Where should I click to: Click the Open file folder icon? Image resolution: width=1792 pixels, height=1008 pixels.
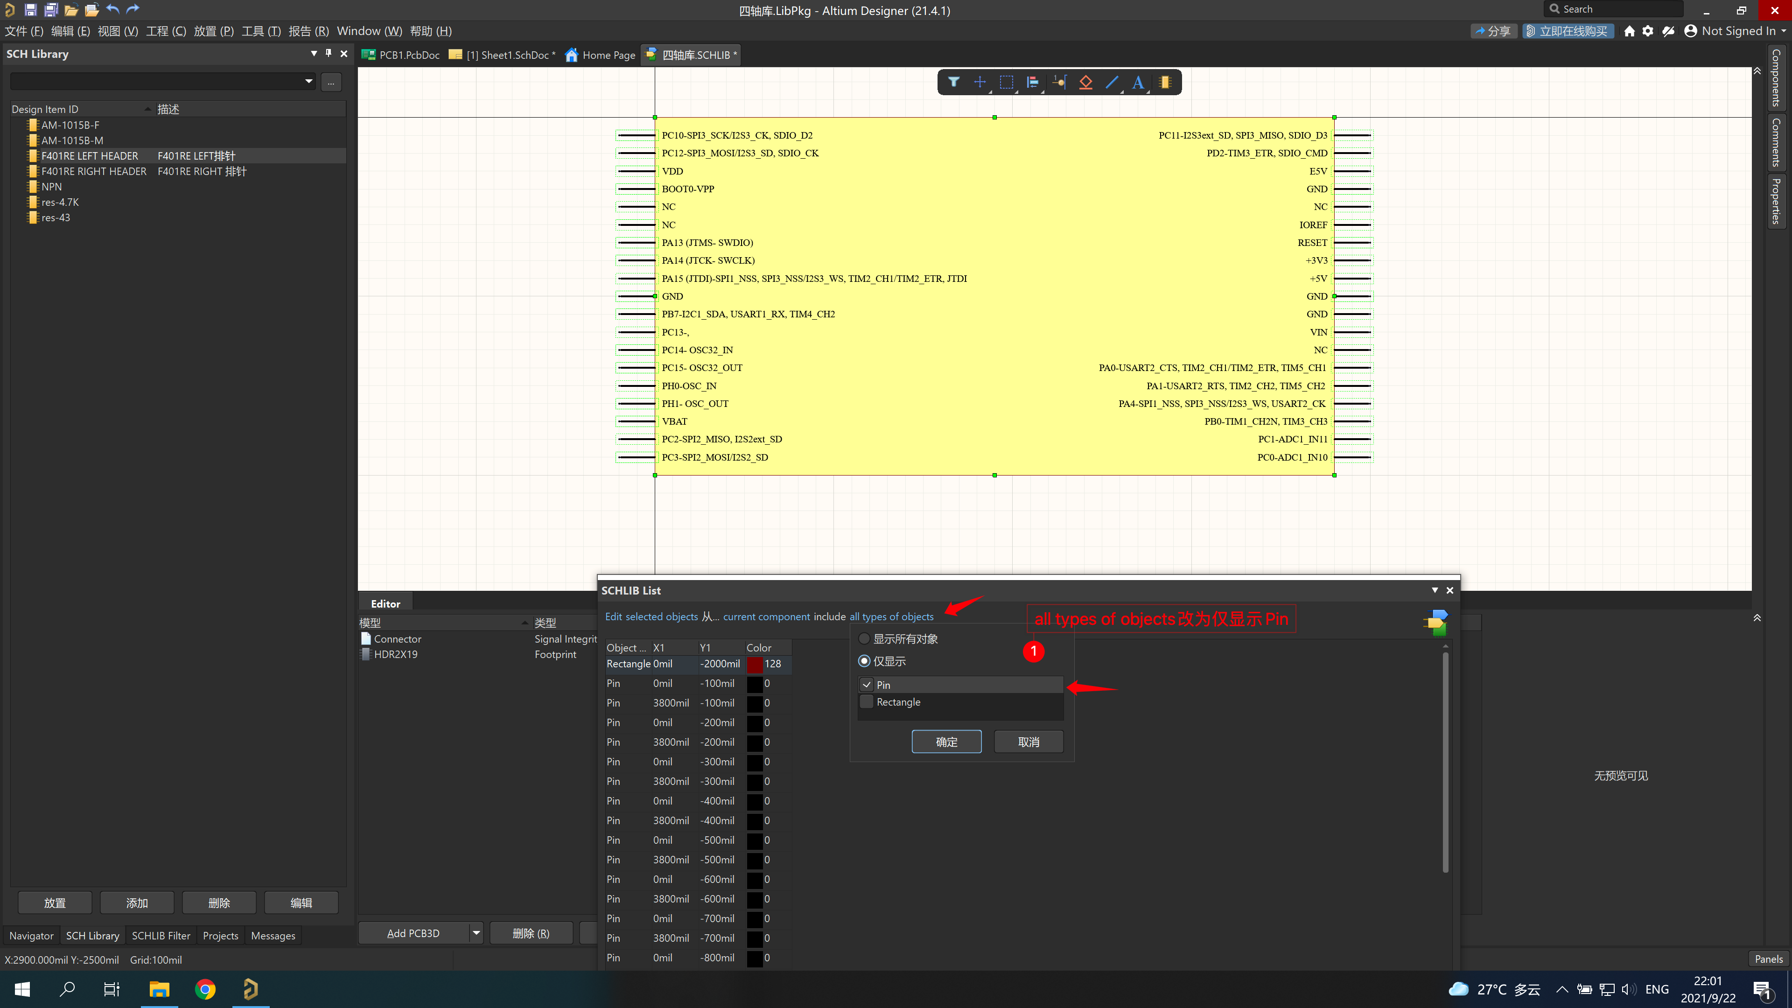click(71, 10)
